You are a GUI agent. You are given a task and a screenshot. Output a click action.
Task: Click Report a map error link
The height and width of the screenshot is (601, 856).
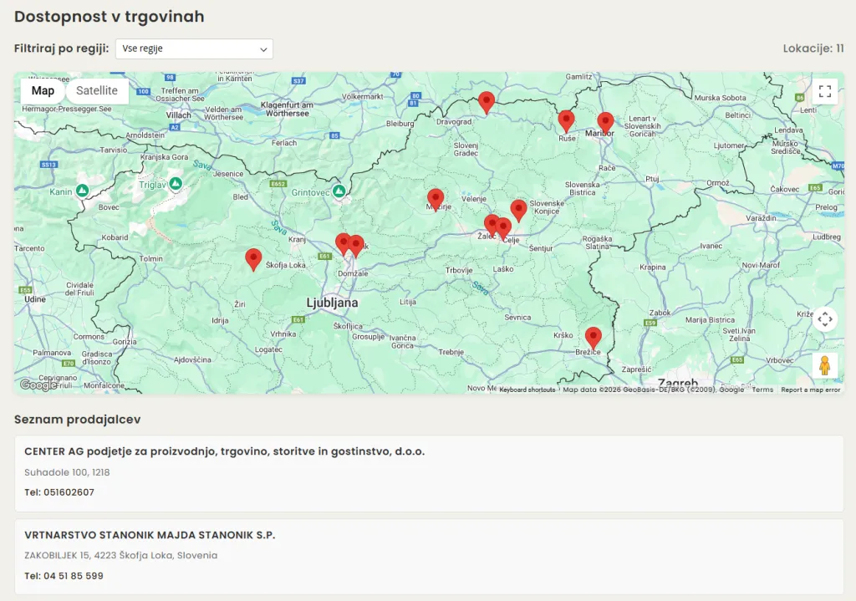810,390
